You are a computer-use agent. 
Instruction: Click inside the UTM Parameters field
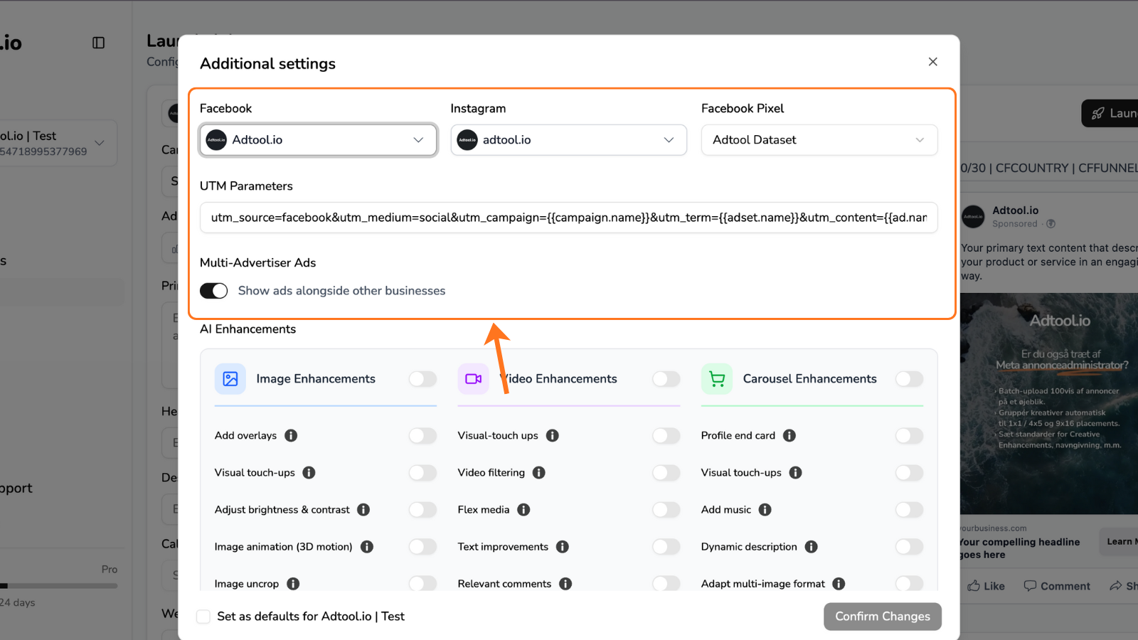[x=568, y=218]
